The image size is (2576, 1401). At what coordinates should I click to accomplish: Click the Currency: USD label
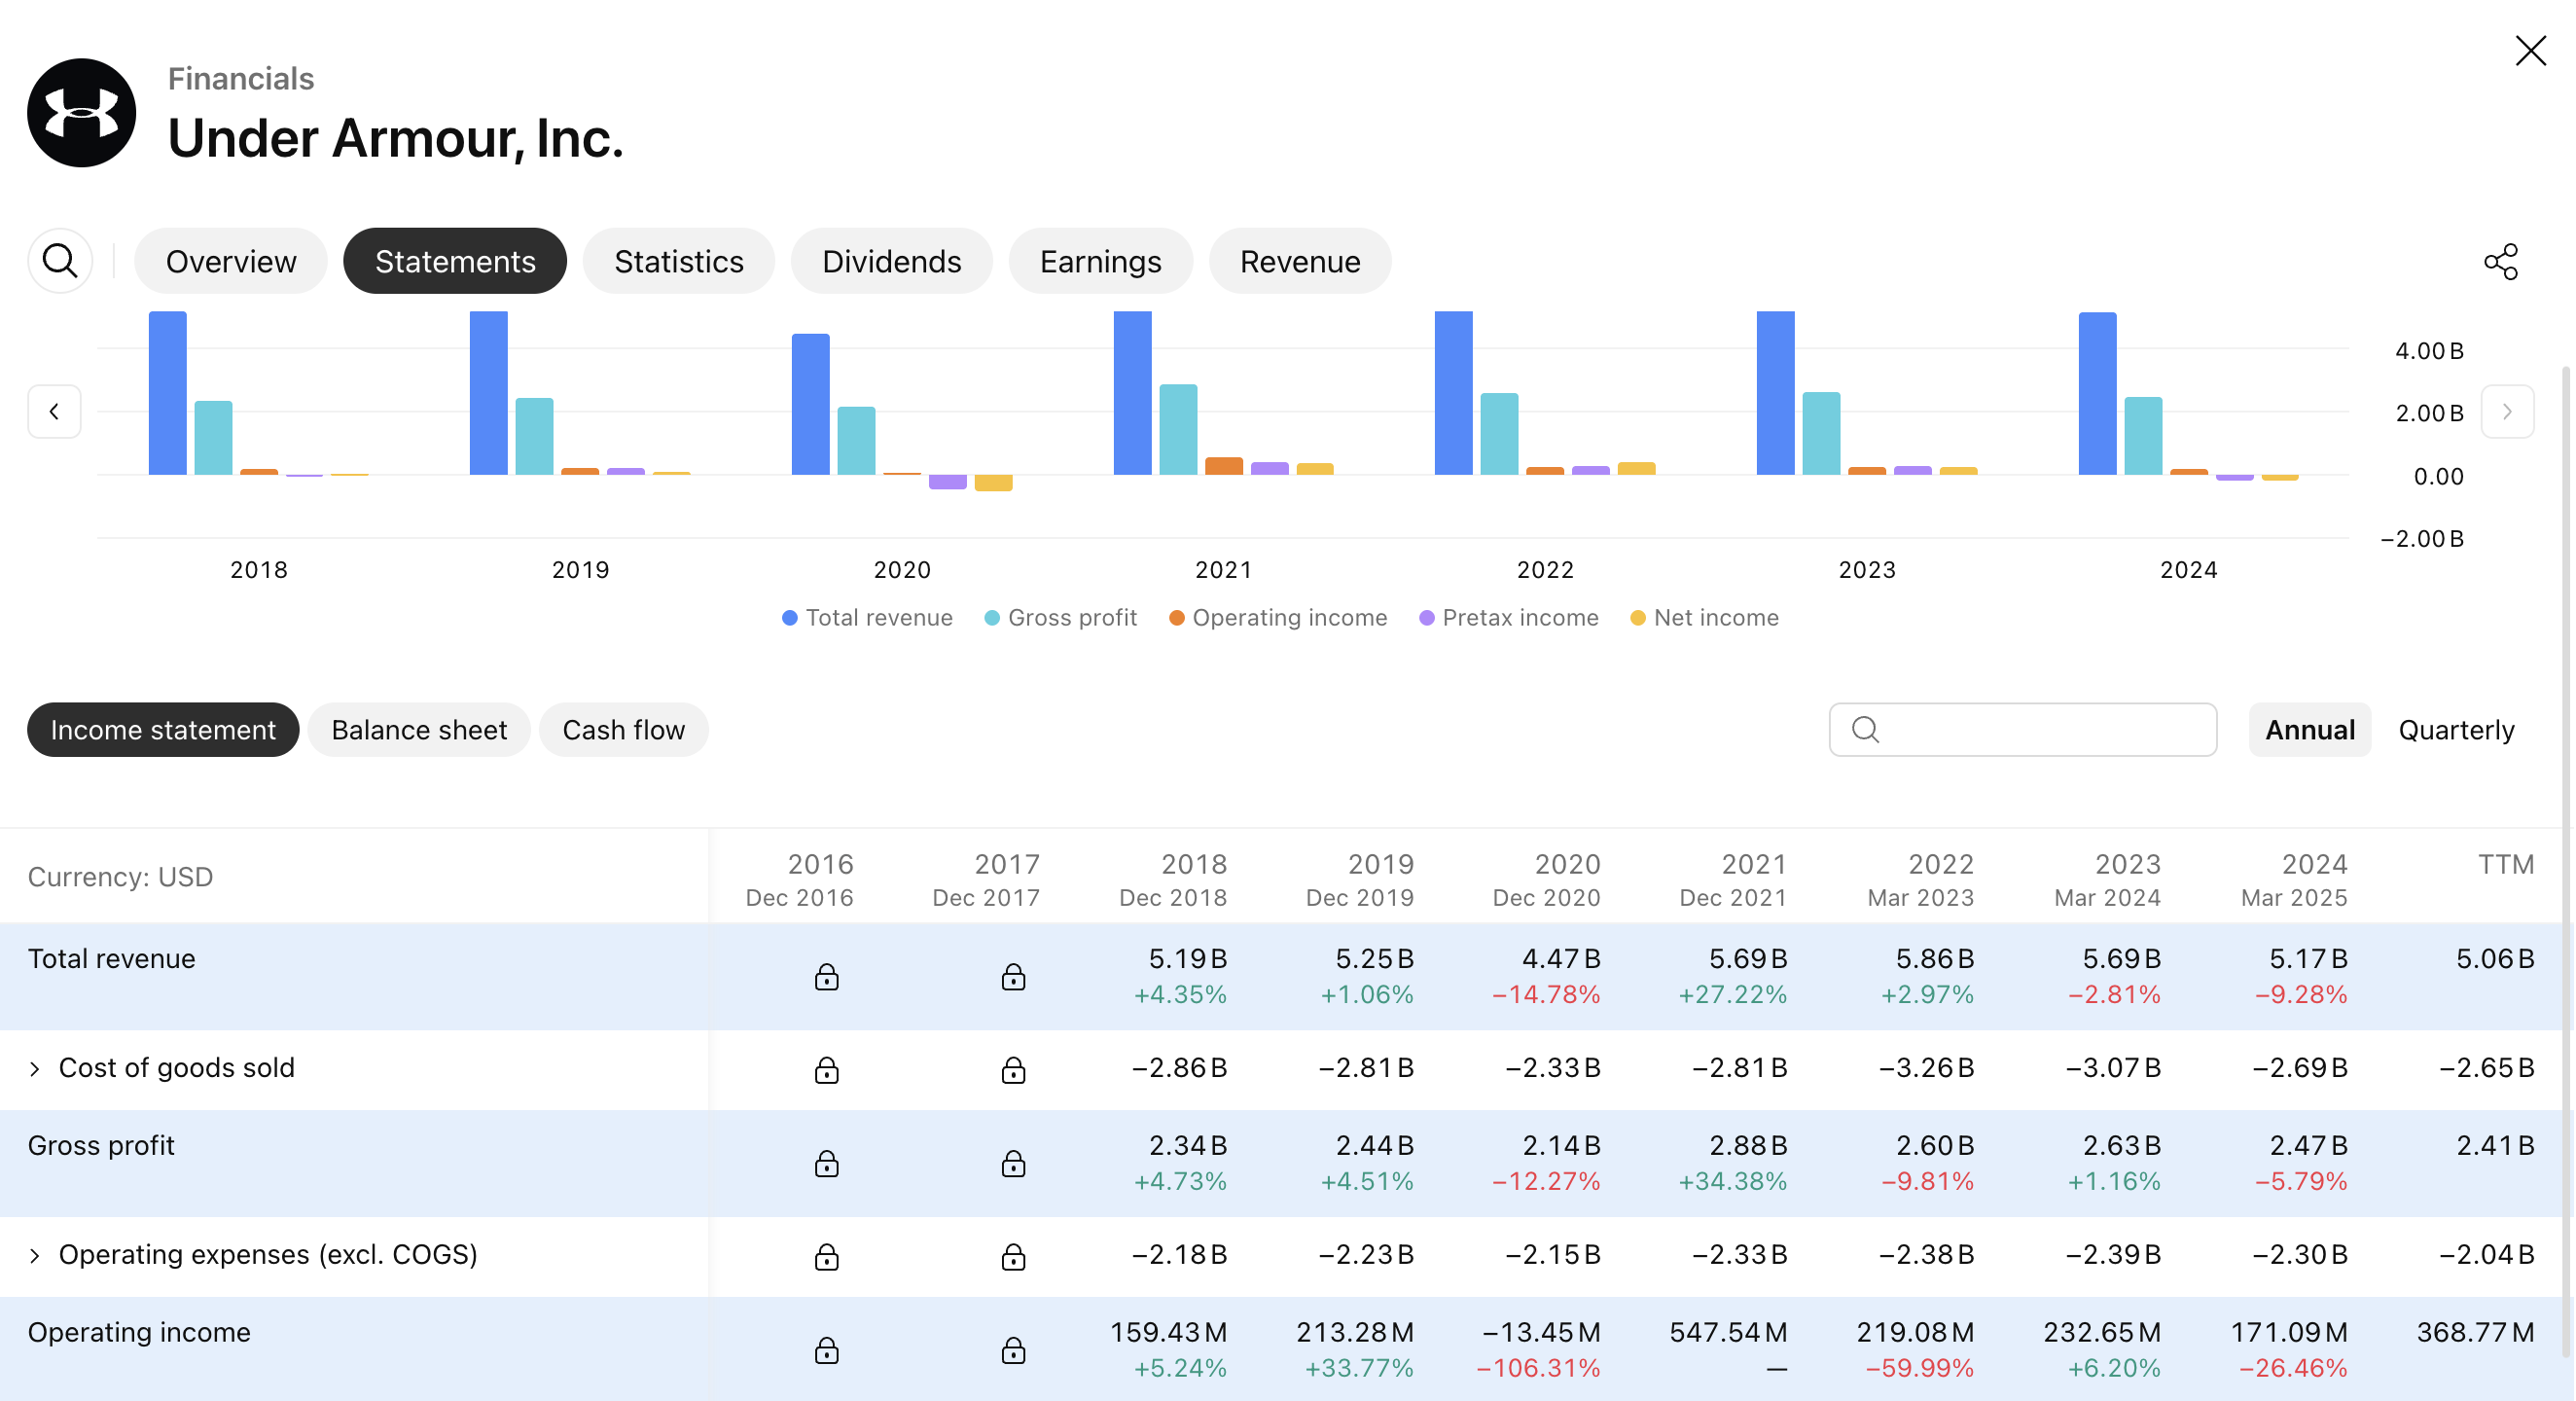(120, 877)
